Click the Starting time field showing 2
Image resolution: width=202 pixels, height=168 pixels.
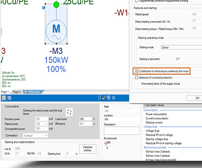(x=70, y=153)
